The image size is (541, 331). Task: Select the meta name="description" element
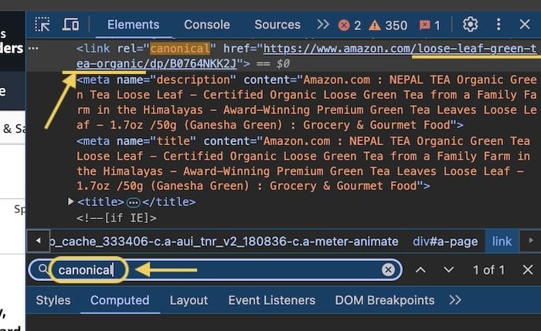pos(306,103)
